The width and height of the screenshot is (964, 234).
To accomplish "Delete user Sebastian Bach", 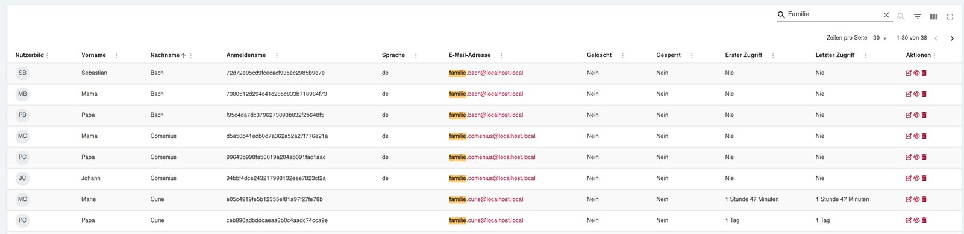I will point(924,73).
